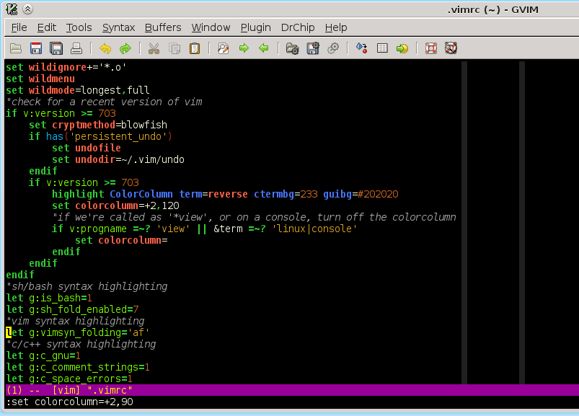Jump to tag under cursor via toolbar
Viewport: 579px width, 416px height.
click(x=402, y=48)
